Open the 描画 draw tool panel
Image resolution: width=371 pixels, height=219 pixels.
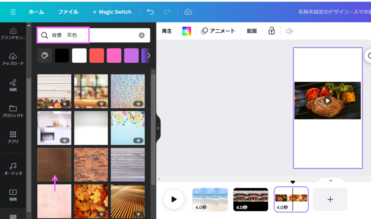coord(13,85)
